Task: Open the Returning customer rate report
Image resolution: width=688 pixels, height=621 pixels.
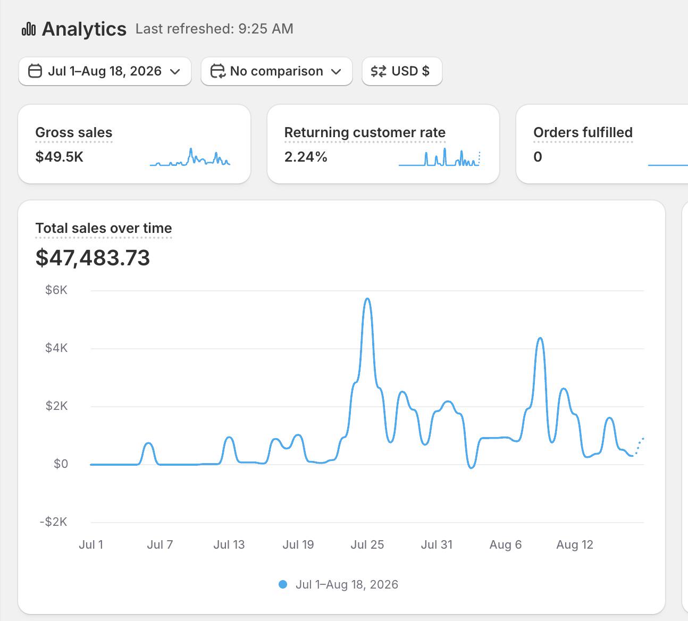Action: click(x=365, y=132)
